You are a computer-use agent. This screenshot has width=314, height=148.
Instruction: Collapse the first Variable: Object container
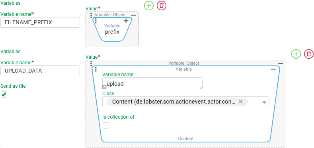134,15
